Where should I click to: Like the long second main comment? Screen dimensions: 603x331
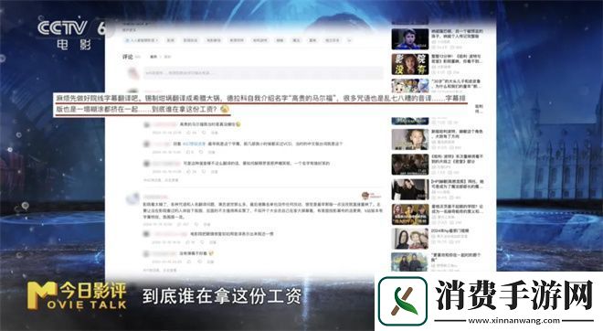pyautogui.click(x=179, y=224)
